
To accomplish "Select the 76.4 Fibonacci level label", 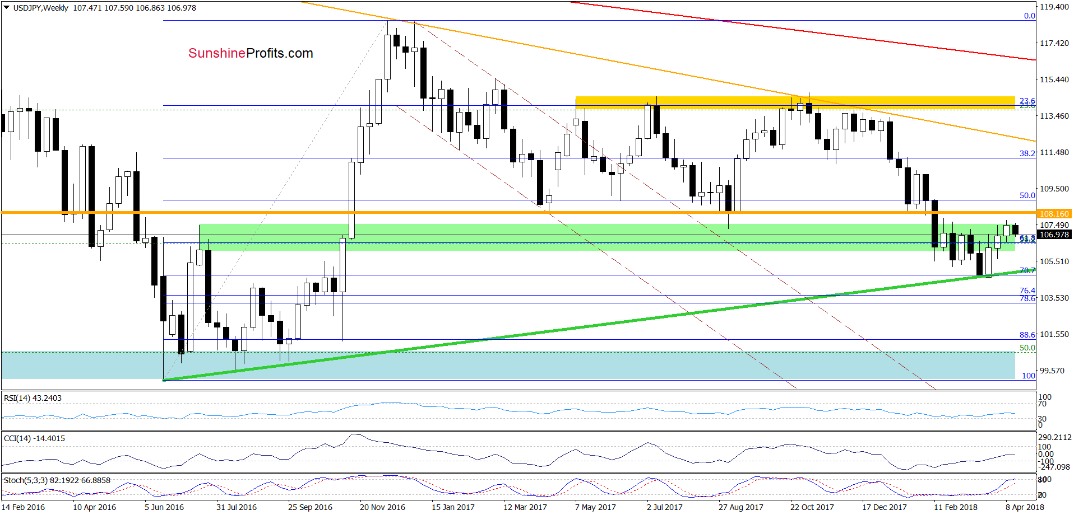I will point(1027,291).
